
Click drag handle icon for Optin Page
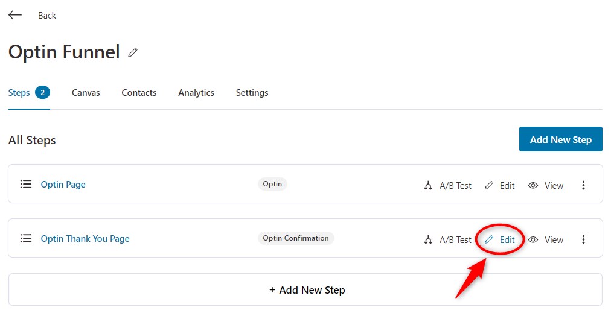[x=26, y=184]
